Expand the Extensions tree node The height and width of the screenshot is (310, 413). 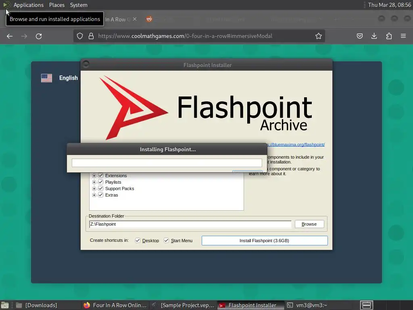point(94,176)
